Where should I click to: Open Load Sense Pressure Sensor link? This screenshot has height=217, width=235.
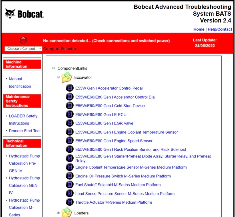(125, 194)
